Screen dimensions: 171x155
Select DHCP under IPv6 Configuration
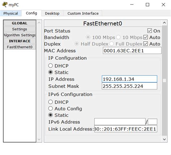(51, 102)
